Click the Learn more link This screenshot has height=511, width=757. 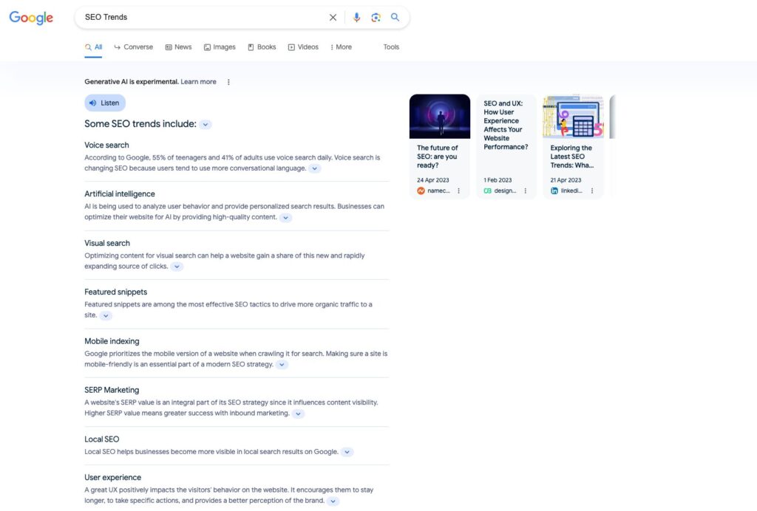point(198,82)
